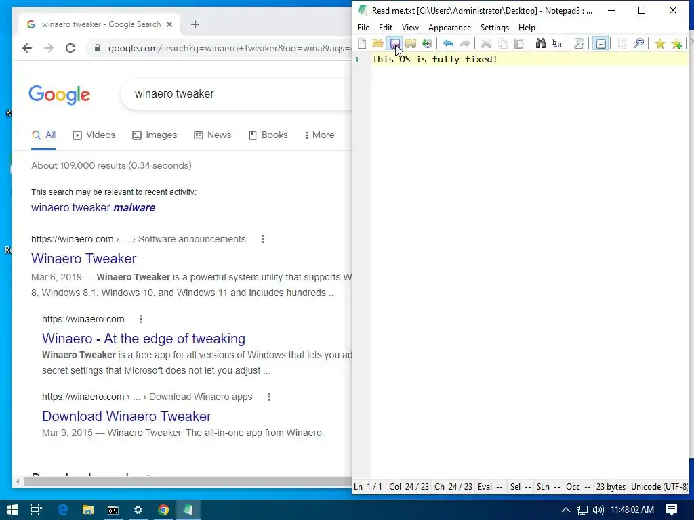
Task: Click the 'Col 24 / 23' status entry
Action: [x=409, y=487]
